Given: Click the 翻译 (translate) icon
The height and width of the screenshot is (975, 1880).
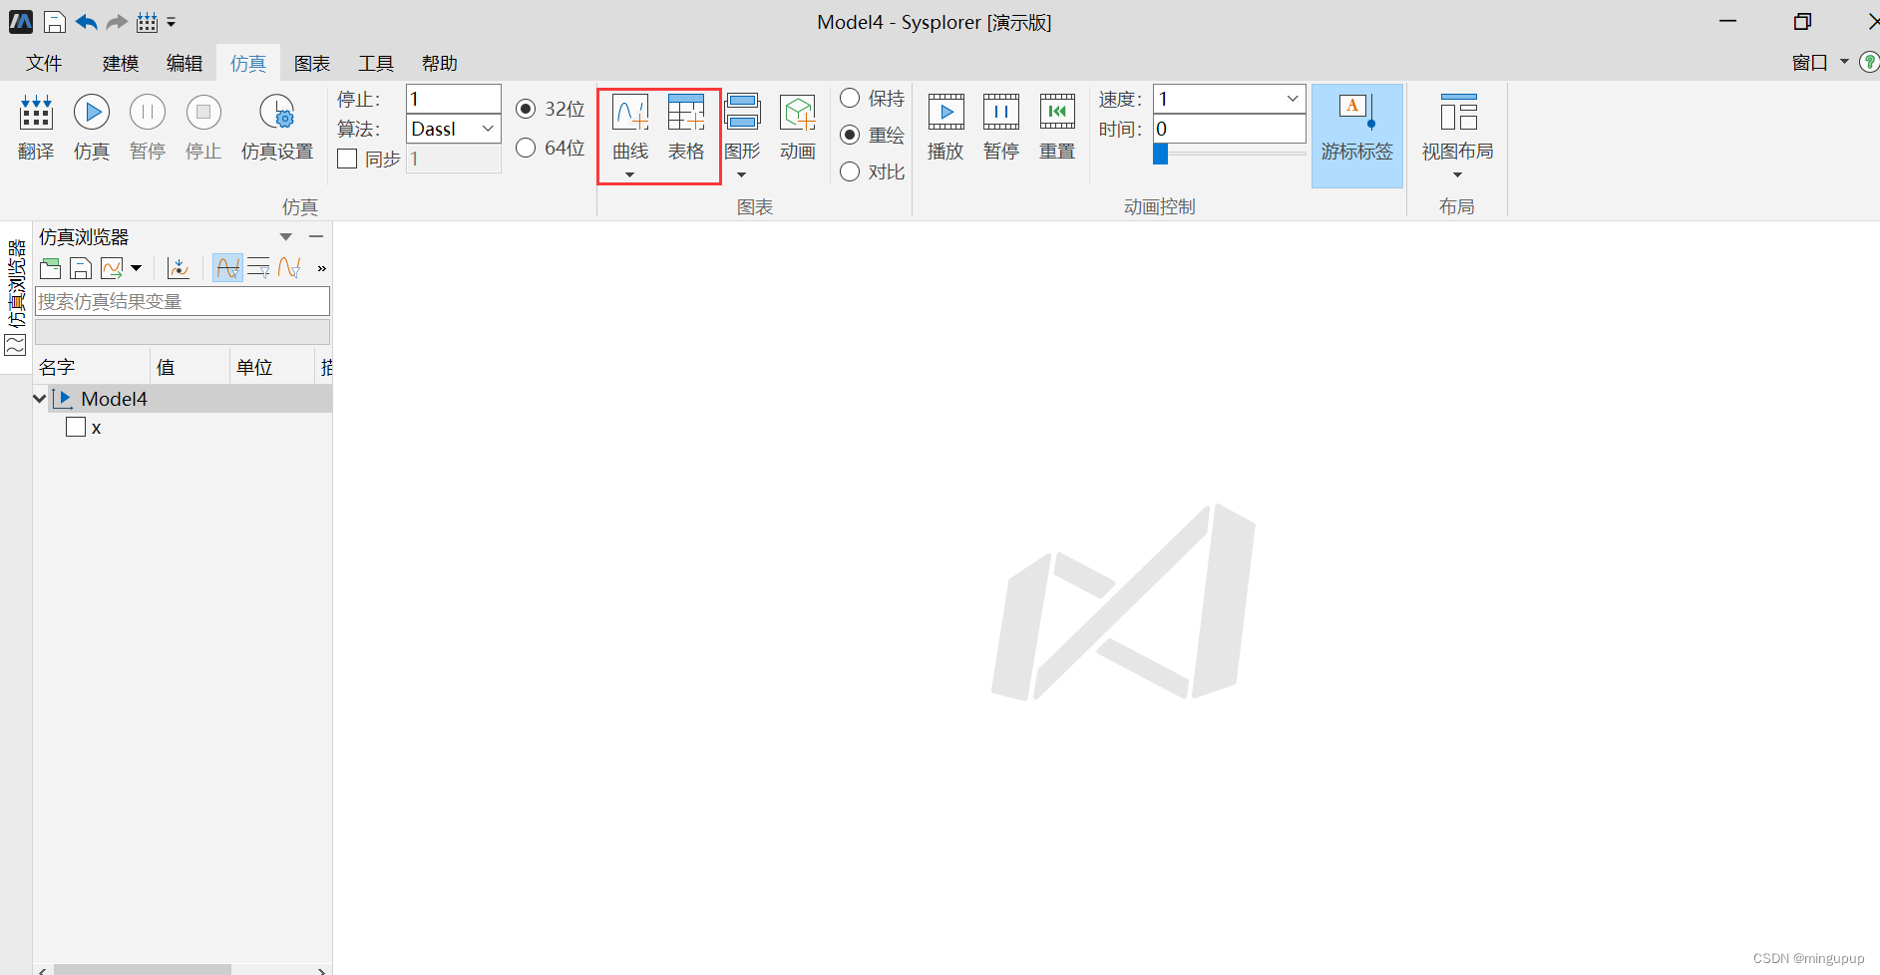Looking at the screenshot, I should pyautogui.click(x=36, y=127).
